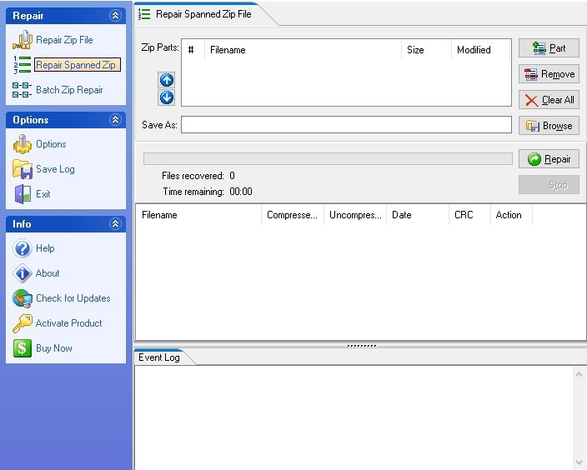The height and width of the screenshot is (470, 587).
Task: Sort zip parts by Filename column header
Action: pyautogui.click(x=303, y=50)
